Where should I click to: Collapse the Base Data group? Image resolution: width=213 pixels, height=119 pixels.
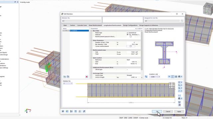click(91, 31)
